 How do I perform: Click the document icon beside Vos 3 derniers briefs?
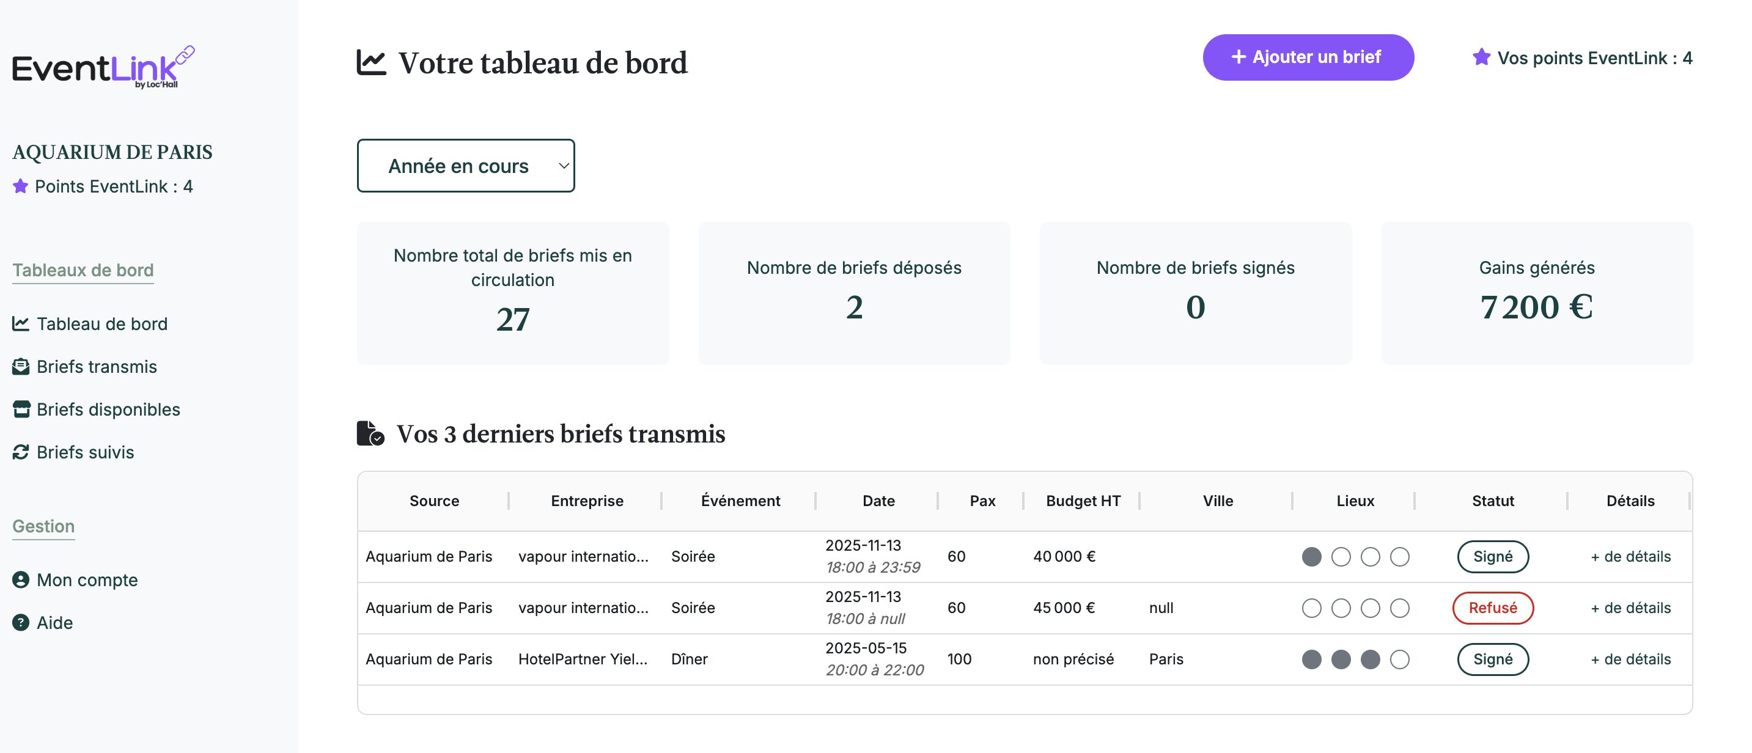pos(370,433)
